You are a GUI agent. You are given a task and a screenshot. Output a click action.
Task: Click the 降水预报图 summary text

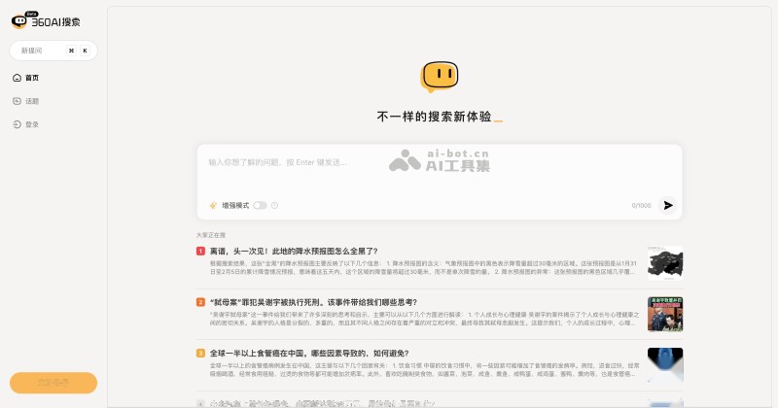(424, 268)
